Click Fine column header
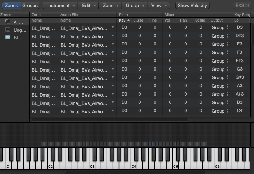 click(x=155, y=20)
